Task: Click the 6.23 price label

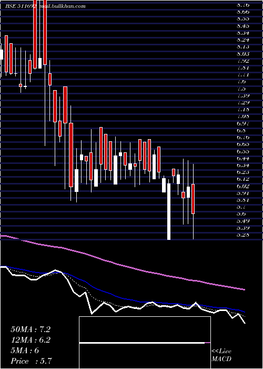Action: pyautogui.click(x=243, y=172)
